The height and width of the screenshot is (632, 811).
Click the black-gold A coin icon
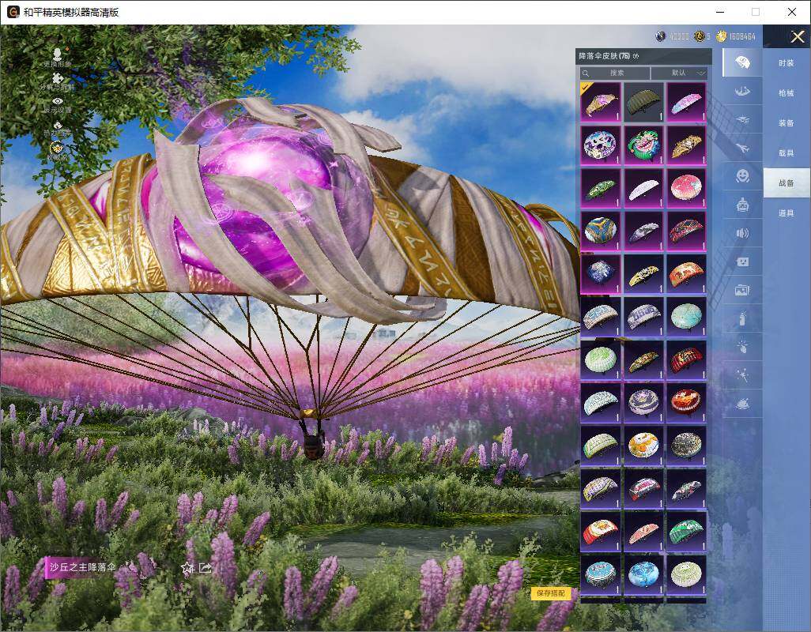tap(700, 36)
